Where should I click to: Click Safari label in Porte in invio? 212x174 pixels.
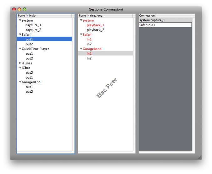26,35
